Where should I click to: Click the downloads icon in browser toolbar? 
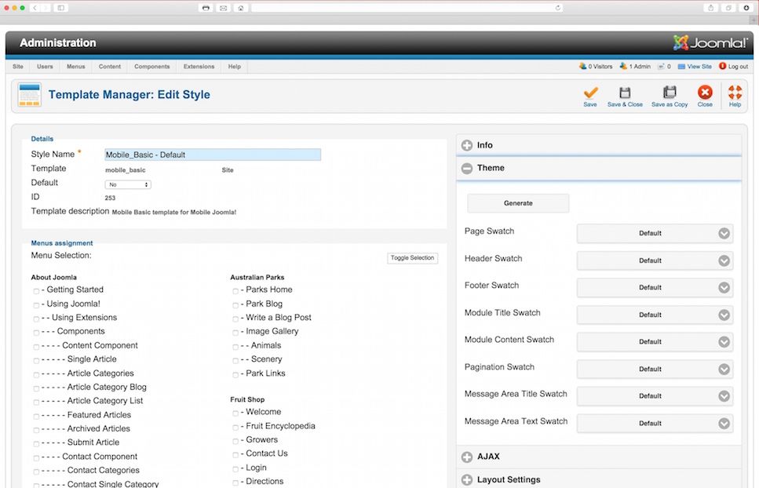point(746,8)
